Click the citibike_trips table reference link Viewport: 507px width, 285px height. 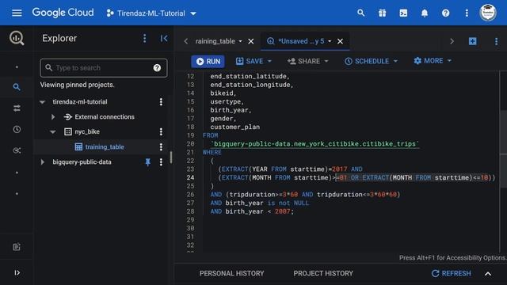(314, 144)
